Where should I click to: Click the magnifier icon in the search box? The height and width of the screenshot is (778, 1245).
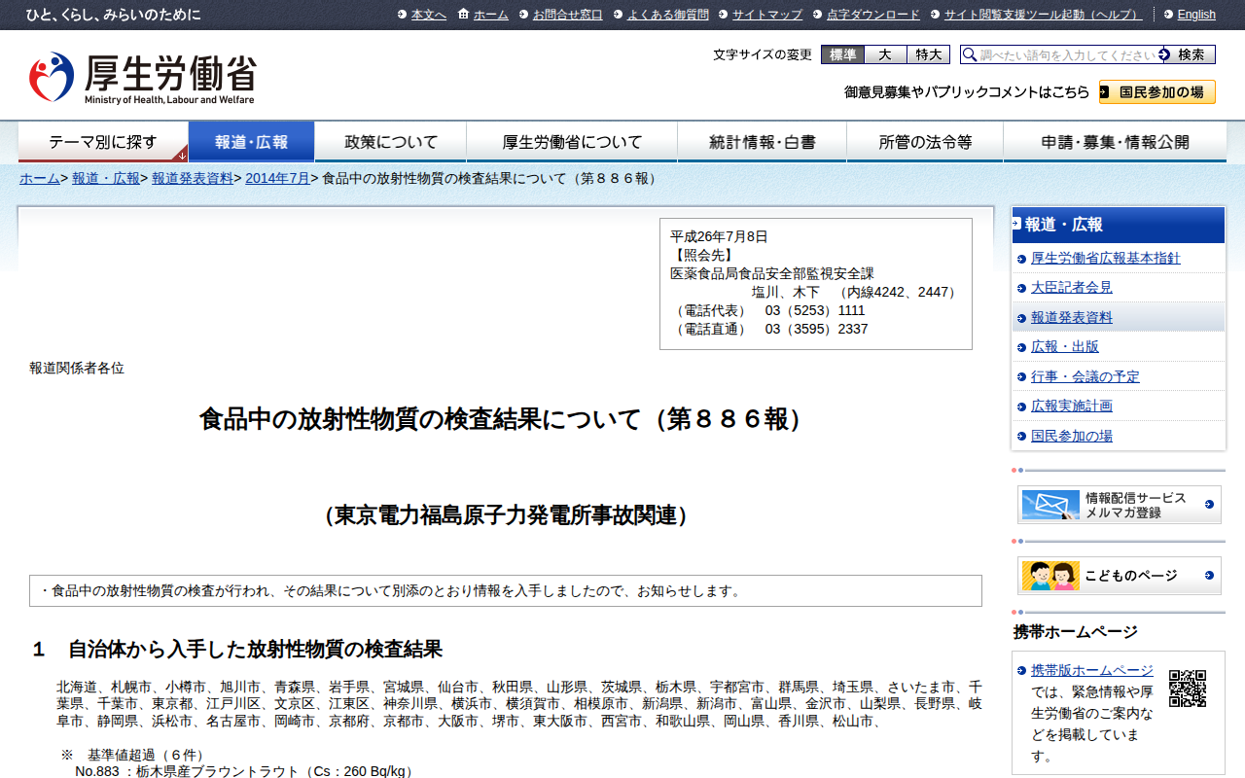point(969,55)
